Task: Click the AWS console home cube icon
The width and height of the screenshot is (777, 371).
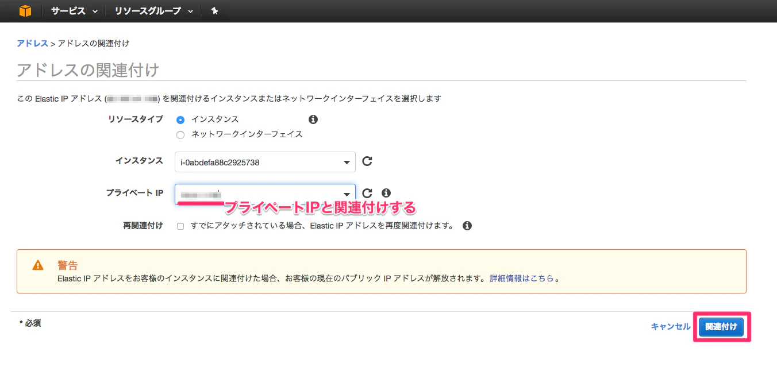Action: tap(25, 11)
